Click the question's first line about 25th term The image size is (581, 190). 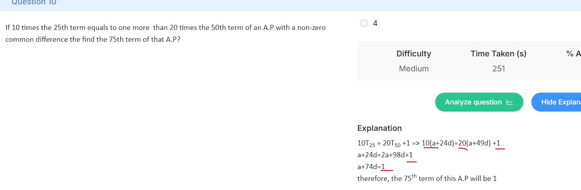(166, 28)
